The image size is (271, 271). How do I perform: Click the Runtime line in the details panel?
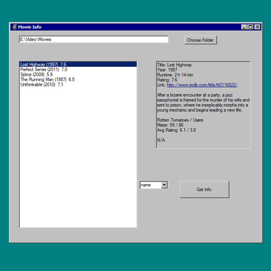[x=175, y=75]
